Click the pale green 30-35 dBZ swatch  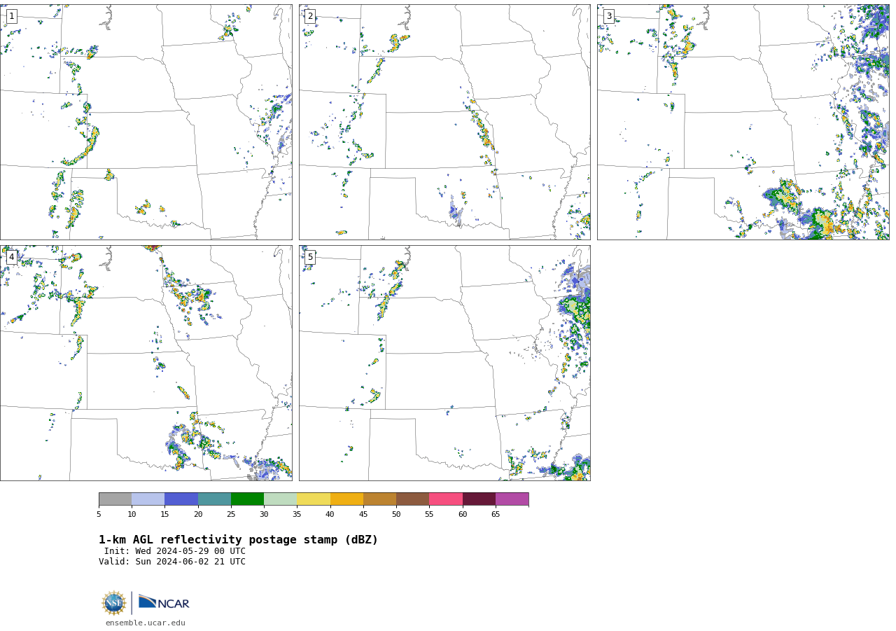tap(281, 499)
